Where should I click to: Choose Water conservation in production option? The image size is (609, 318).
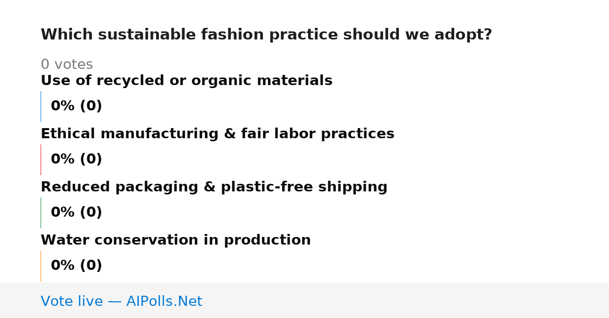(x=176, y=241)
